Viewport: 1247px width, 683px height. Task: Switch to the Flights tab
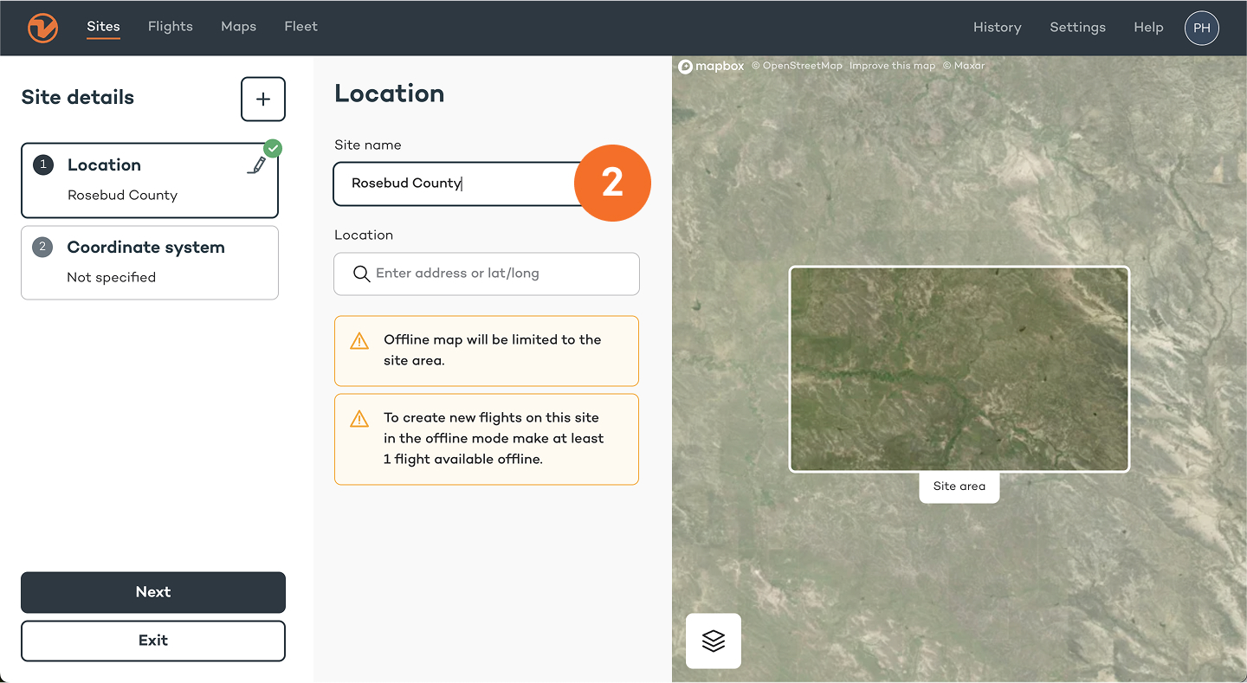171,27
